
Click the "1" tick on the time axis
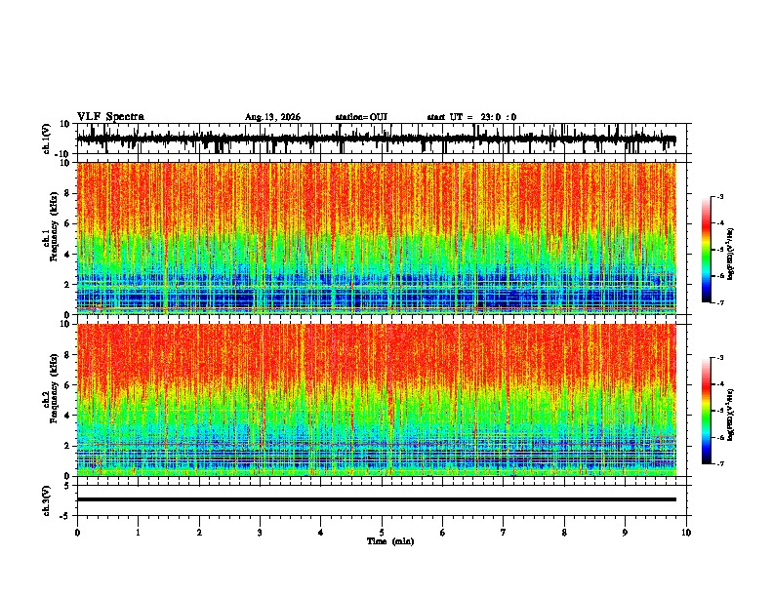[138, 533]
